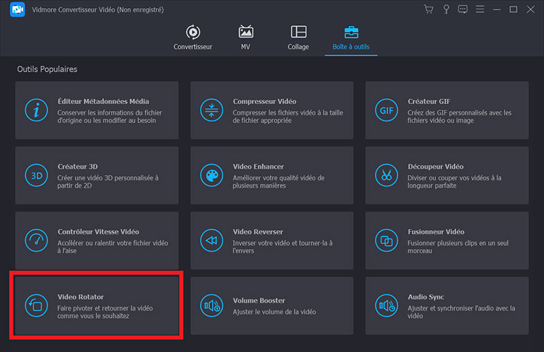
Task: Open the Contrôleur Vitesse Vidéo gauge icon
Action: (x=36, y=240)
